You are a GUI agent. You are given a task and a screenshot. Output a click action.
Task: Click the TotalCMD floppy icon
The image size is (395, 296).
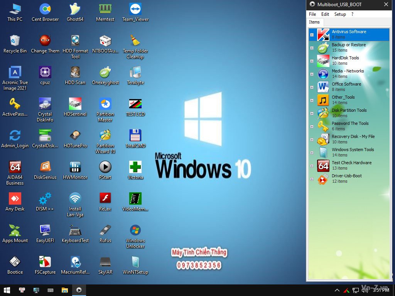[135, 138]
